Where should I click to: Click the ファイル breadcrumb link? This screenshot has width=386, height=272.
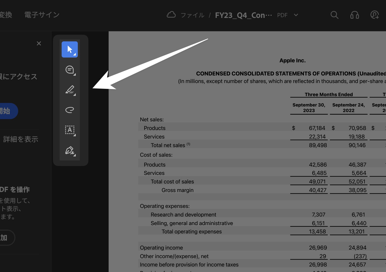click(x=192, y=15)
